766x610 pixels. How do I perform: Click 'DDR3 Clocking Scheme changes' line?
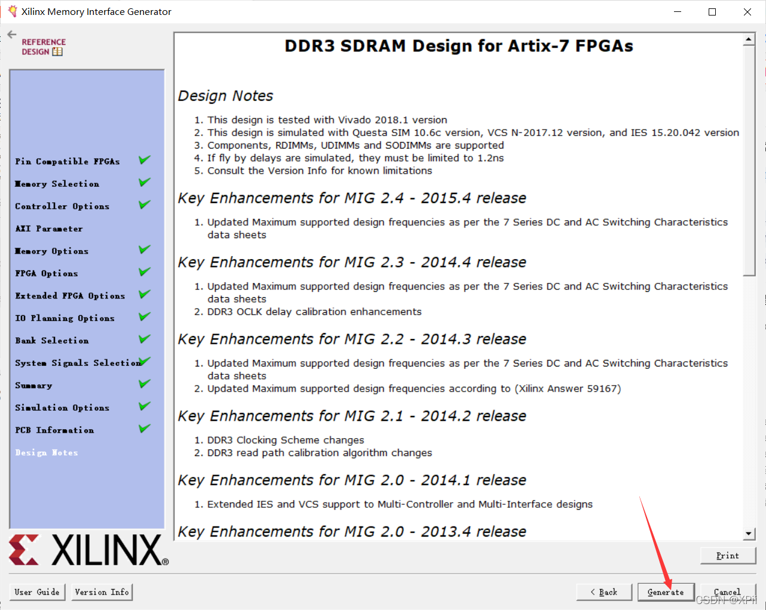click(286, 440)
